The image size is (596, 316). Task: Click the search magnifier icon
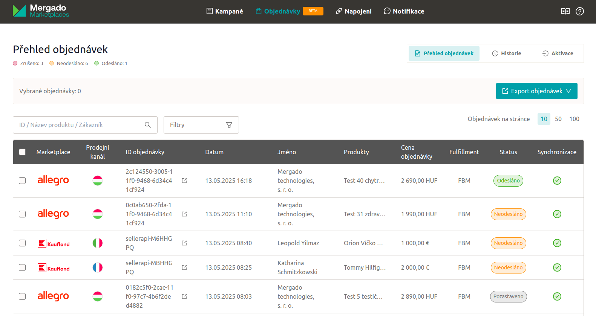(148, 125)
